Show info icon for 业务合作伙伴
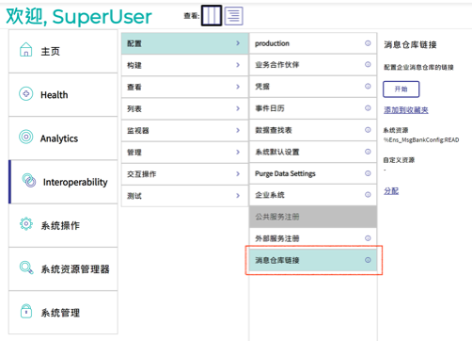 pos(368,64)
